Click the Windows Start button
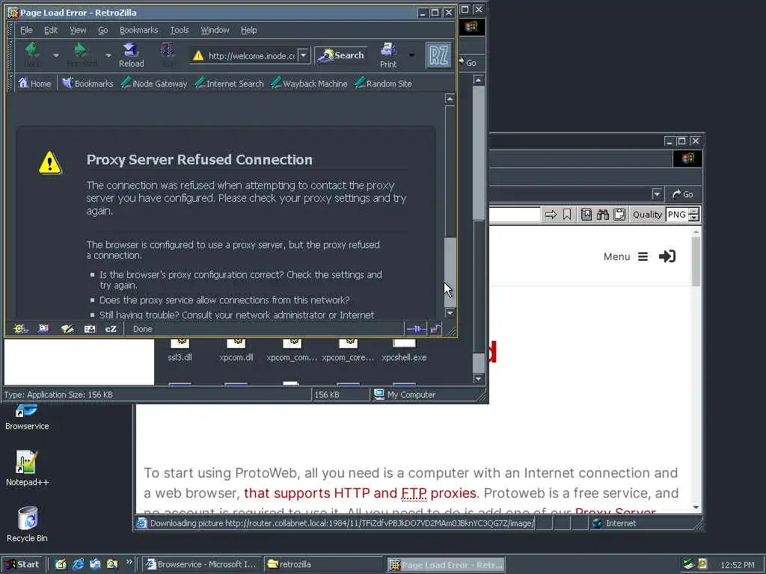The height and width of the screenshot is (574, 766). click(x=23, y=564)
